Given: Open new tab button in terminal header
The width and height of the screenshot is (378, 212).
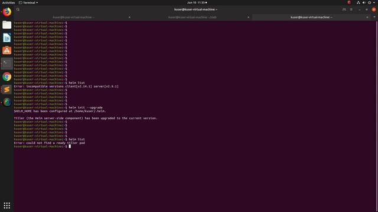Looking at the screenshot, I should 344,9.
